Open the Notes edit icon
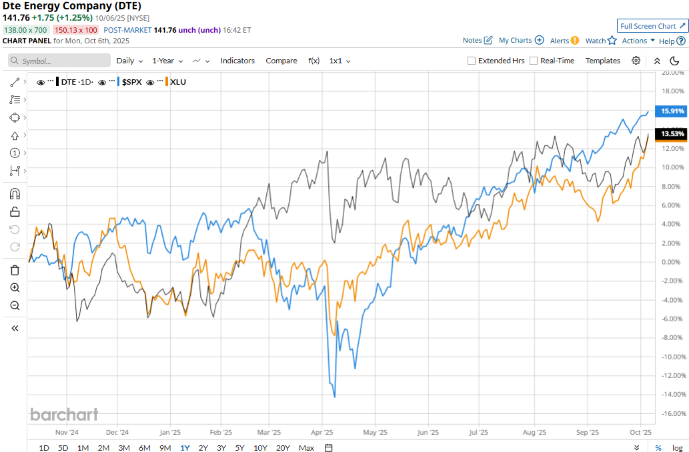Image resolution: width=689 pixels, height=452 pixels. 488,40
